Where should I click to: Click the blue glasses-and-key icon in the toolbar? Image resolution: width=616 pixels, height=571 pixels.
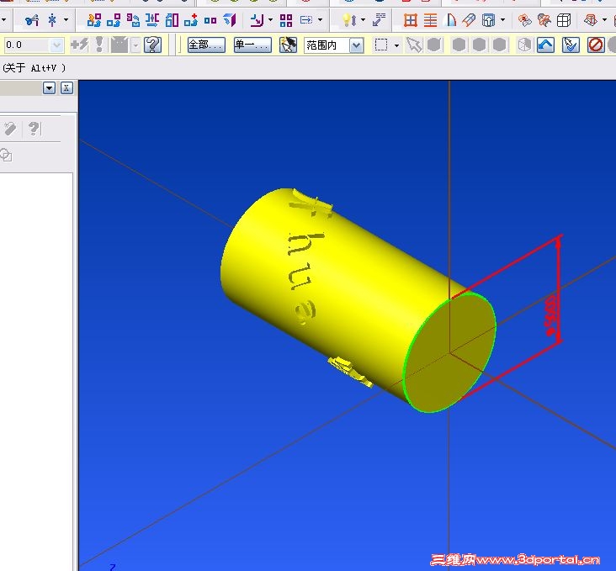(32, 19)
